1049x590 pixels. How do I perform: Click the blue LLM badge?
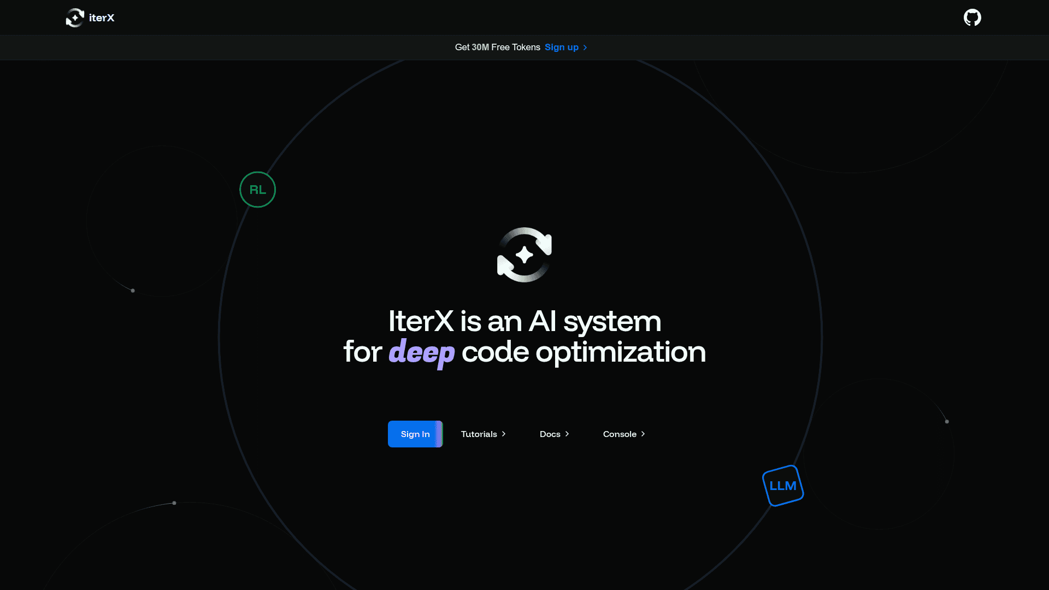click(x=783, y=485)
